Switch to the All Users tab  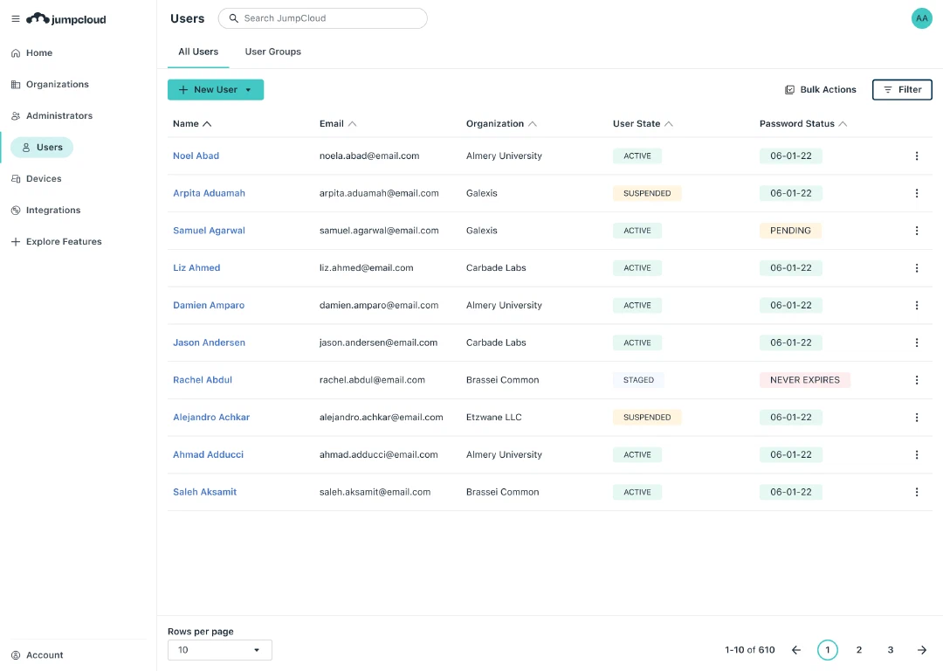(198, 52)
